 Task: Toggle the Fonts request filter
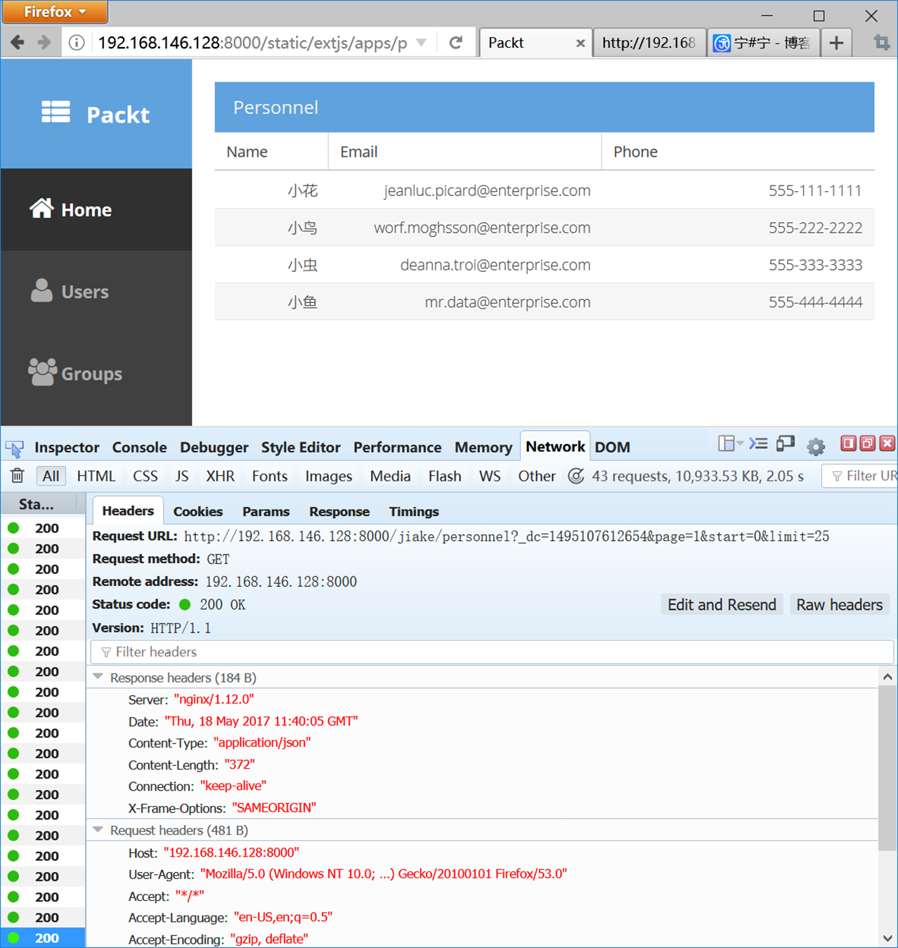coord(270,476)
